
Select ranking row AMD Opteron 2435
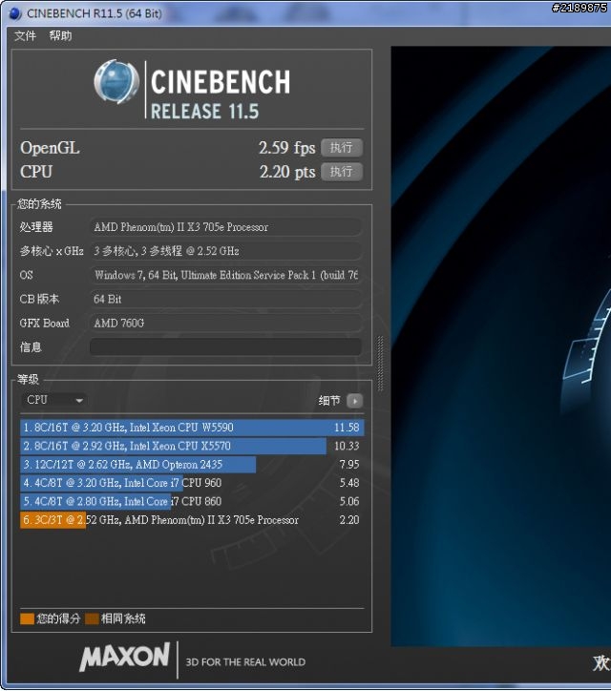click(x=192, y=464)
